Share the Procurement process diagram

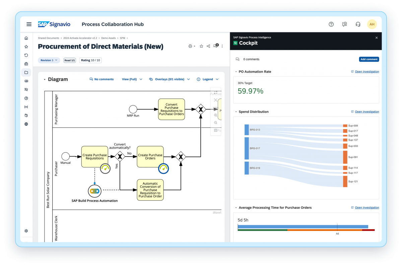coord(208,46)
